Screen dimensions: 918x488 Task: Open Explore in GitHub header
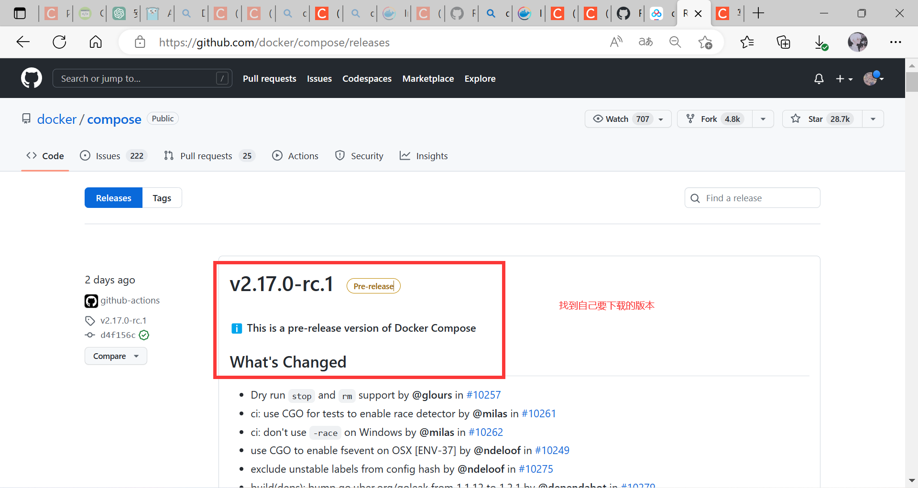click(x=480, y=79)
